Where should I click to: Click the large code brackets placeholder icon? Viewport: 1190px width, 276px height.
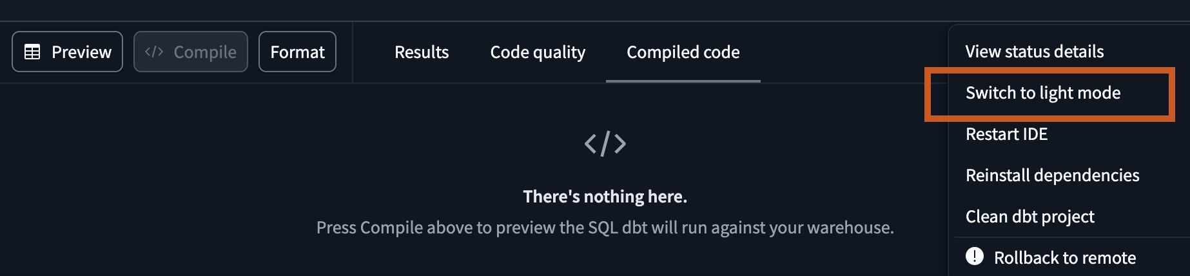[605, 144]
